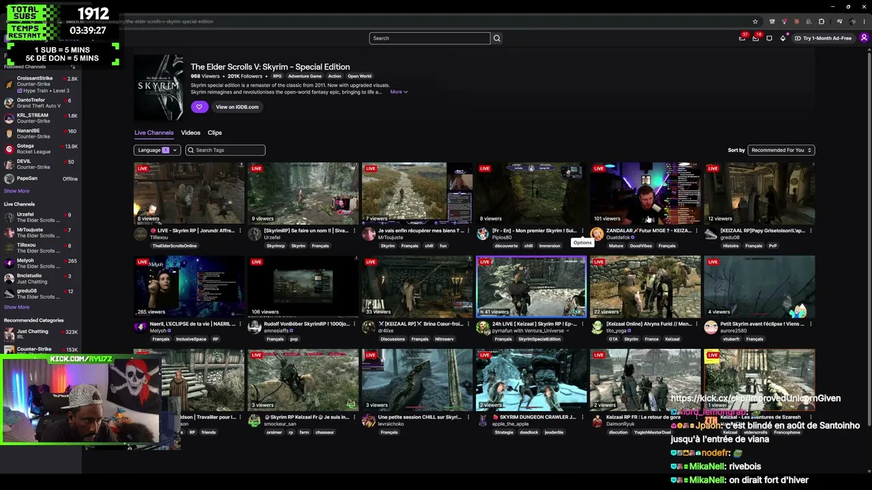The height and width of the screenshot is (490, 872).
Task: Expand pyrnafun with Ventura_Universe co-stream arrow
Action: [568, 331]
